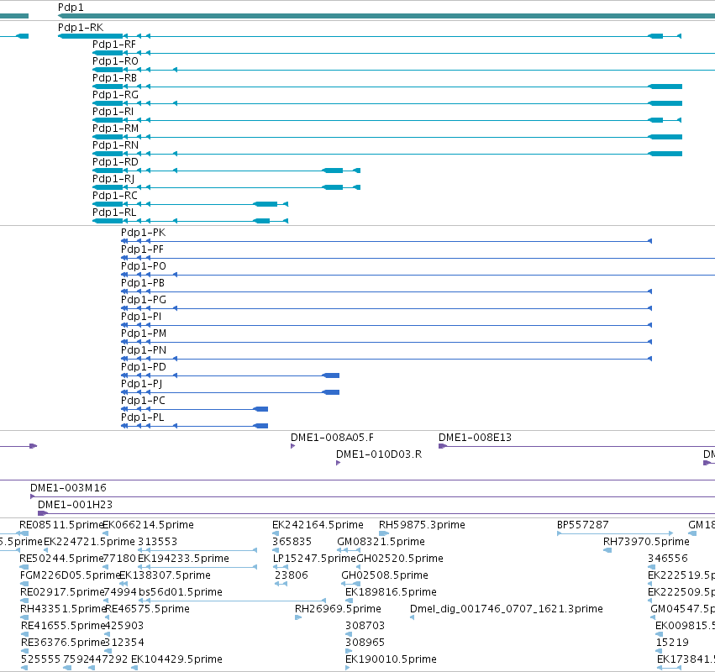The width and height of the screenshot is (715, 672).
Task: Open transcript Pdp1-RG details
Action: (x=115, y=95)
